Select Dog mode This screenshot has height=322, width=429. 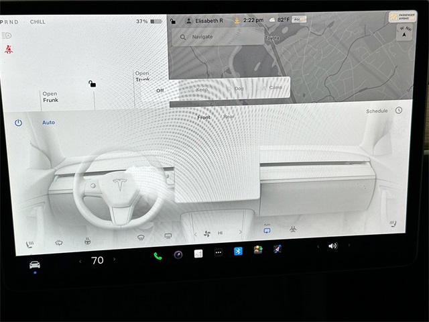pos(239,88)
